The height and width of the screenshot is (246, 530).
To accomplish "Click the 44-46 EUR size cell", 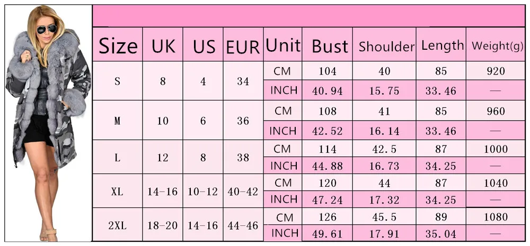I will click(243, 225).
